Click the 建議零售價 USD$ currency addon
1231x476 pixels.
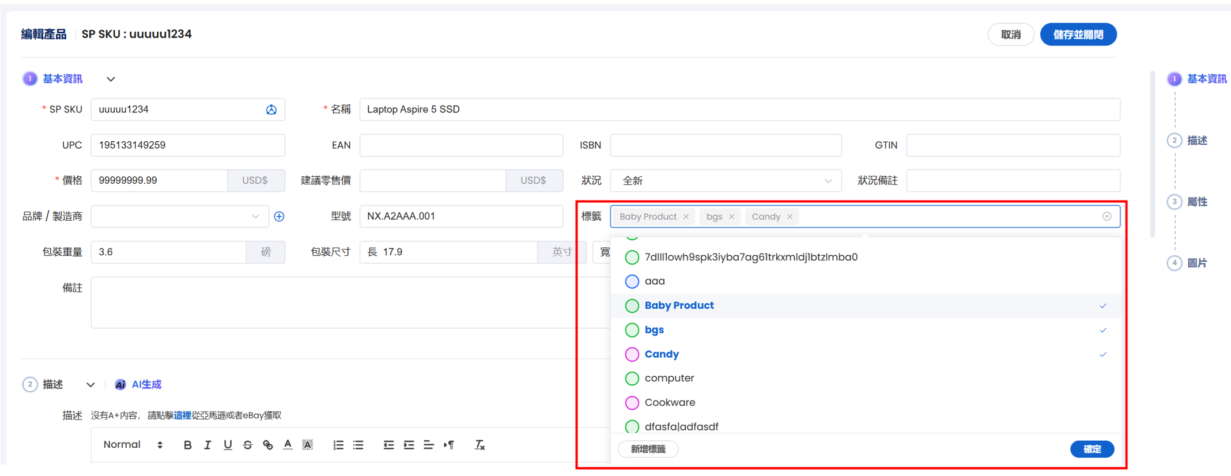(534, 180)
